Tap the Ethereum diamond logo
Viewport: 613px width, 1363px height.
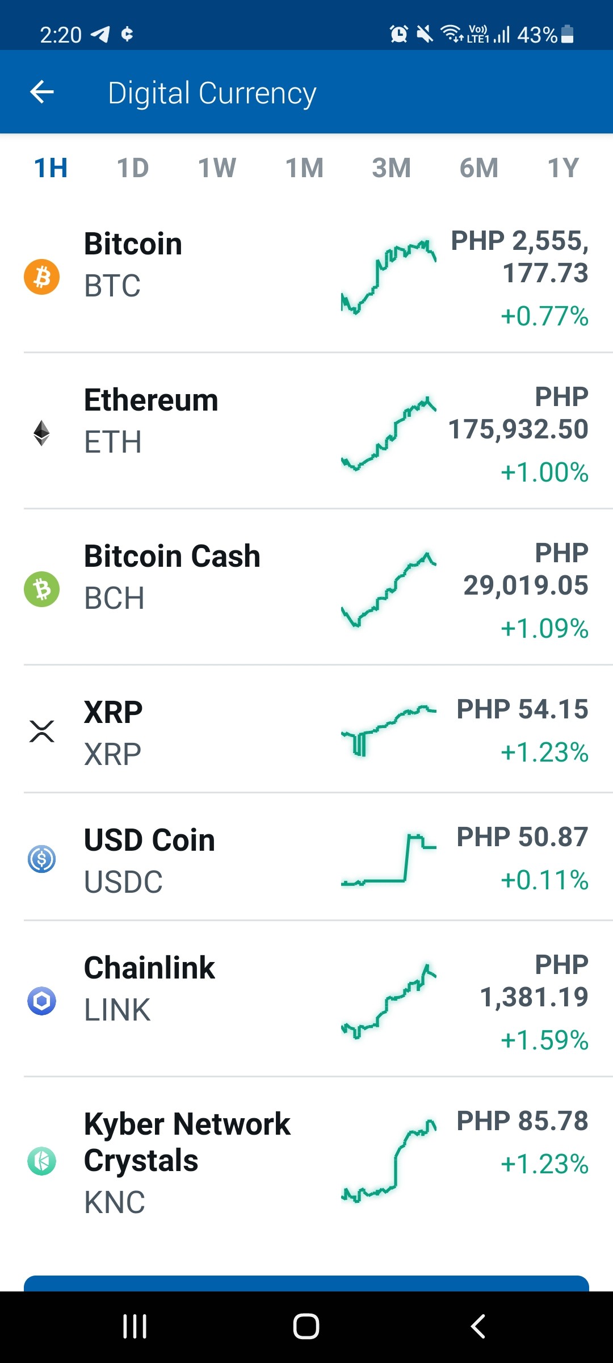point(41,433)
